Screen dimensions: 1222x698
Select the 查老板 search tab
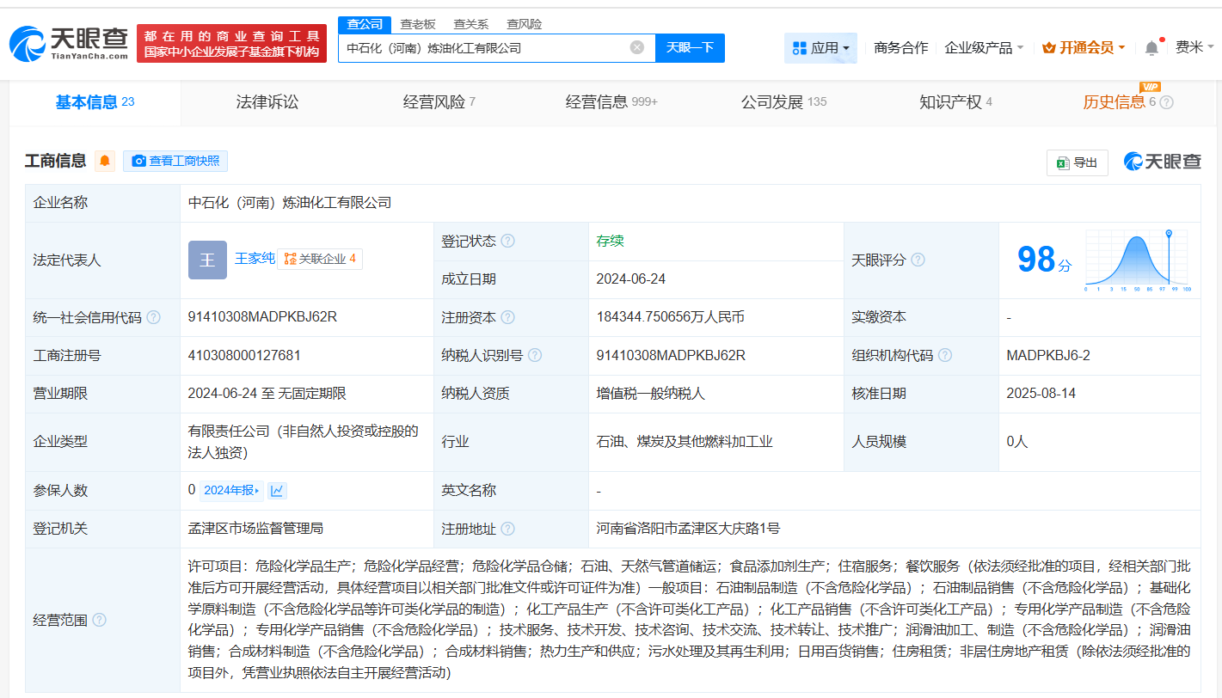tap(416, 24)
